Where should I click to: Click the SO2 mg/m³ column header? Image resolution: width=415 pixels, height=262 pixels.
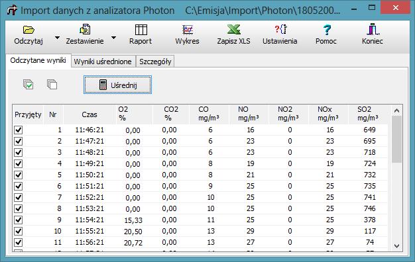click(x=369, y=114)
